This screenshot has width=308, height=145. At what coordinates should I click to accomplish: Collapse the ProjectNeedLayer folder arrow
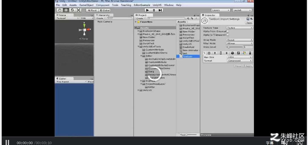(141, 84)
